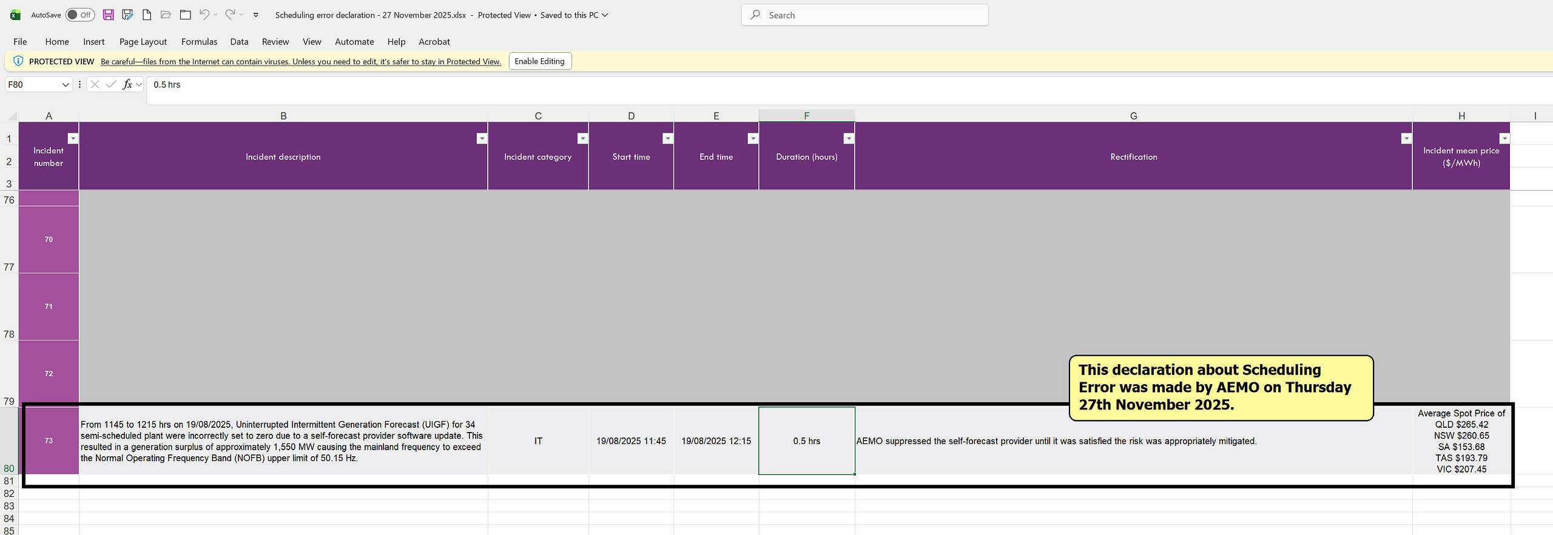Open the File menu
1553x535 pixels.
(20, 42)
